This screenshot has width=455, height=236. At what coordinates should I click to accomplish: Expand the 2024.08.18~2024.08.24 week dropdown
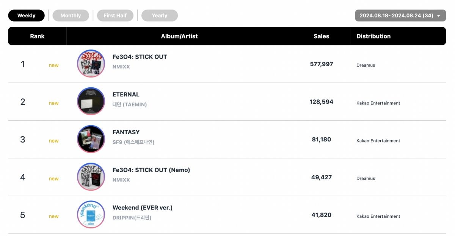(x=400, y=16)
